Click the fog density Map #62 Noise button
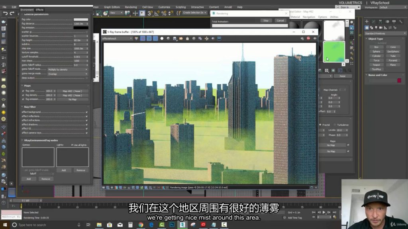Viewport: 408px width, 229px height. click(73, 95)
